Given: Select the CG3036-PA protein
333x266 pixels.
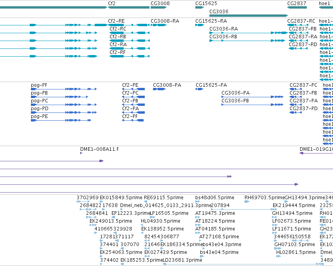Looking at the screenshot, I should [252, 97].
